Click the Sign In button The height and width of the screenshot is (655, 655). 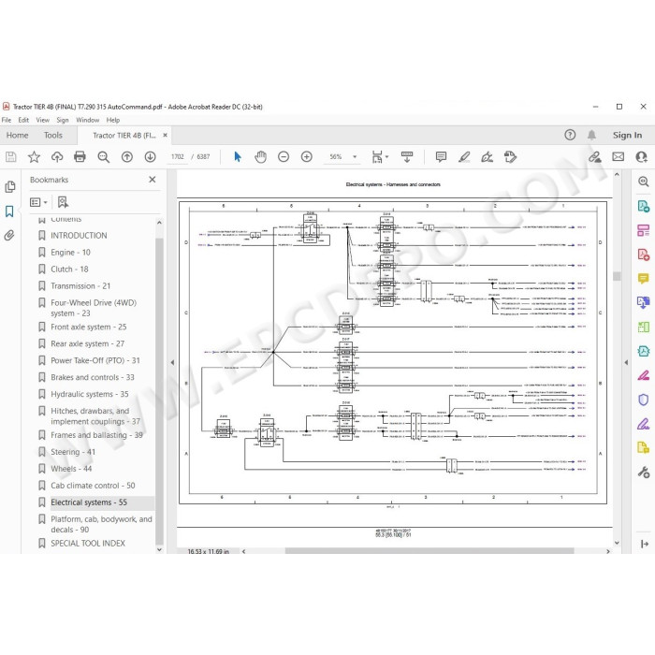627,135
